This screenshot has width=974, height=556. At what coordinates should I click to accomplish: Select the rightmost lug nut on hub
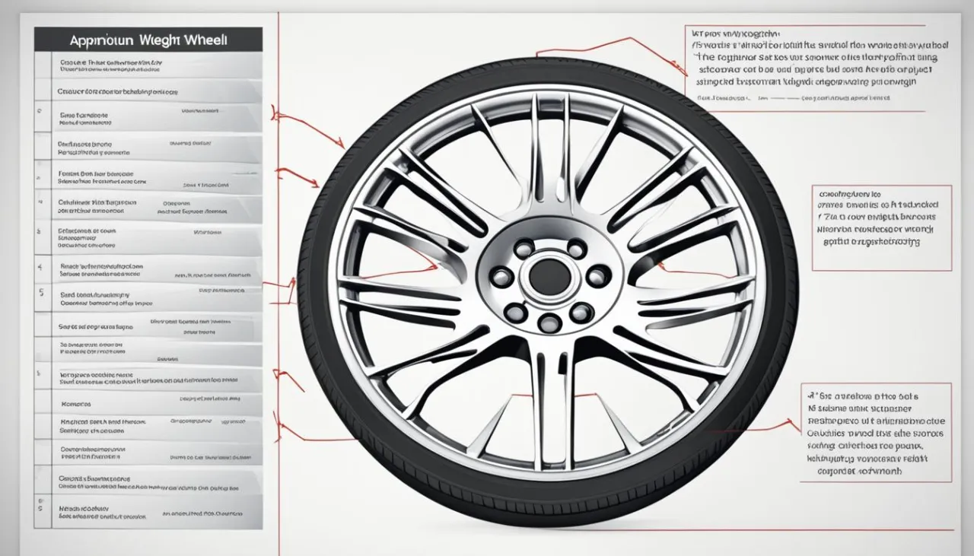(598, 276)
